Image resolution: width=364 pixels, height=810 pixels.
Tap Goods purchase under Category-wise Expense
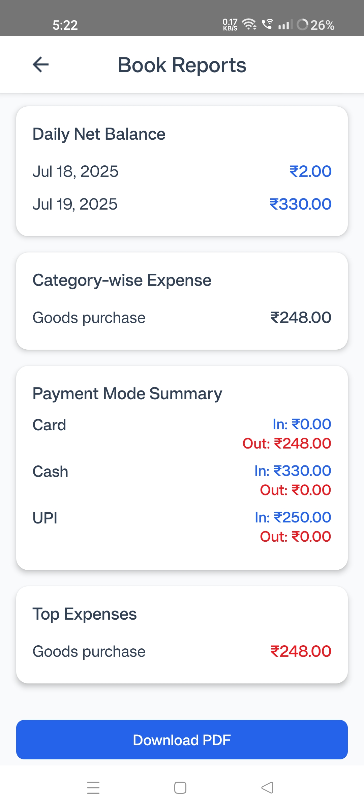(x=182, y=318)
